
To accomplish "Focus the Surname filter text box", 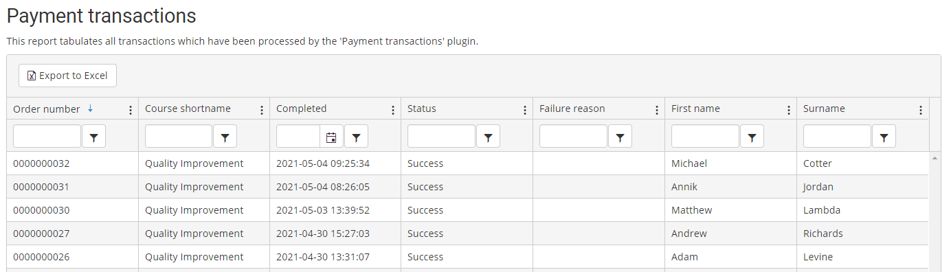I will click(837, 137).
